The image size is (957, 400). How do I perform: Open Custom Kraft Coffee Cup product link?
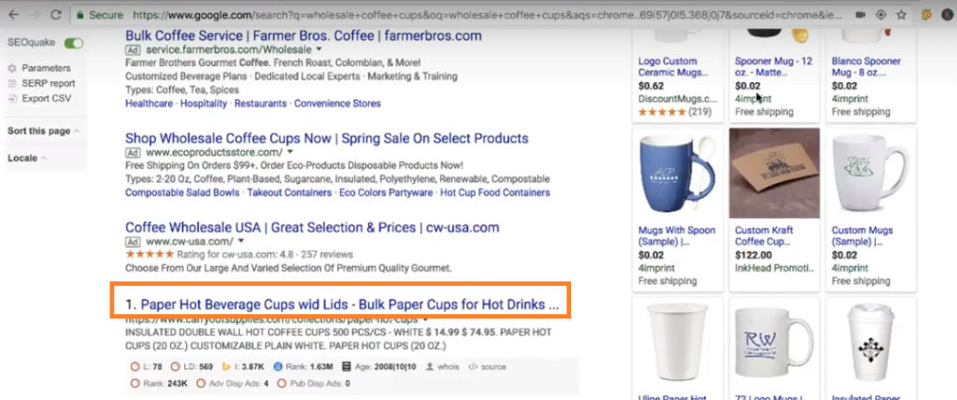pyautogui.click(x=764, y=236)
